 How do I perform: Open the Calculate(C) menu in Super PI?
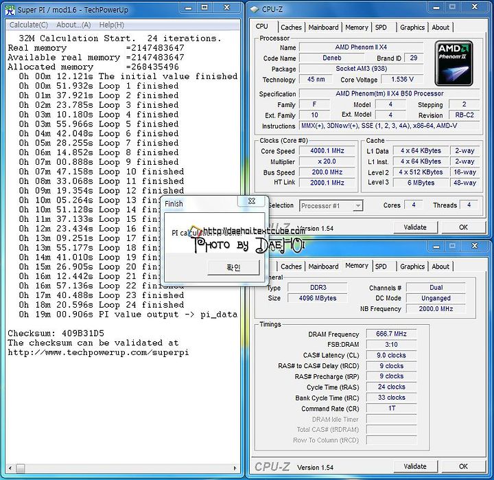coord(29,25)
